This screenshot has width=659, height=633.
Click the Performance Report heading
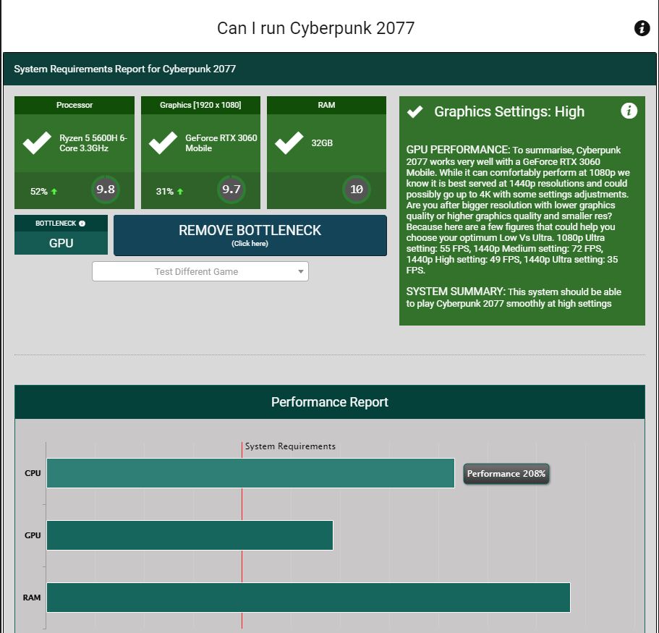pos(330,402)
